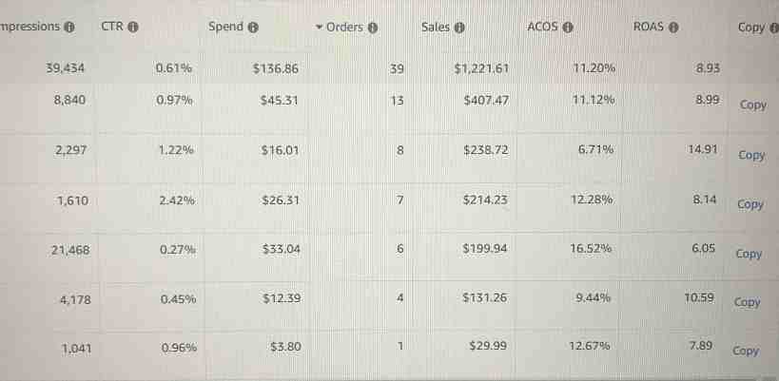The width and height of the screenshot is (779, 381).
Task: Click the info icon next to Spend
Action: pos(253,28)
